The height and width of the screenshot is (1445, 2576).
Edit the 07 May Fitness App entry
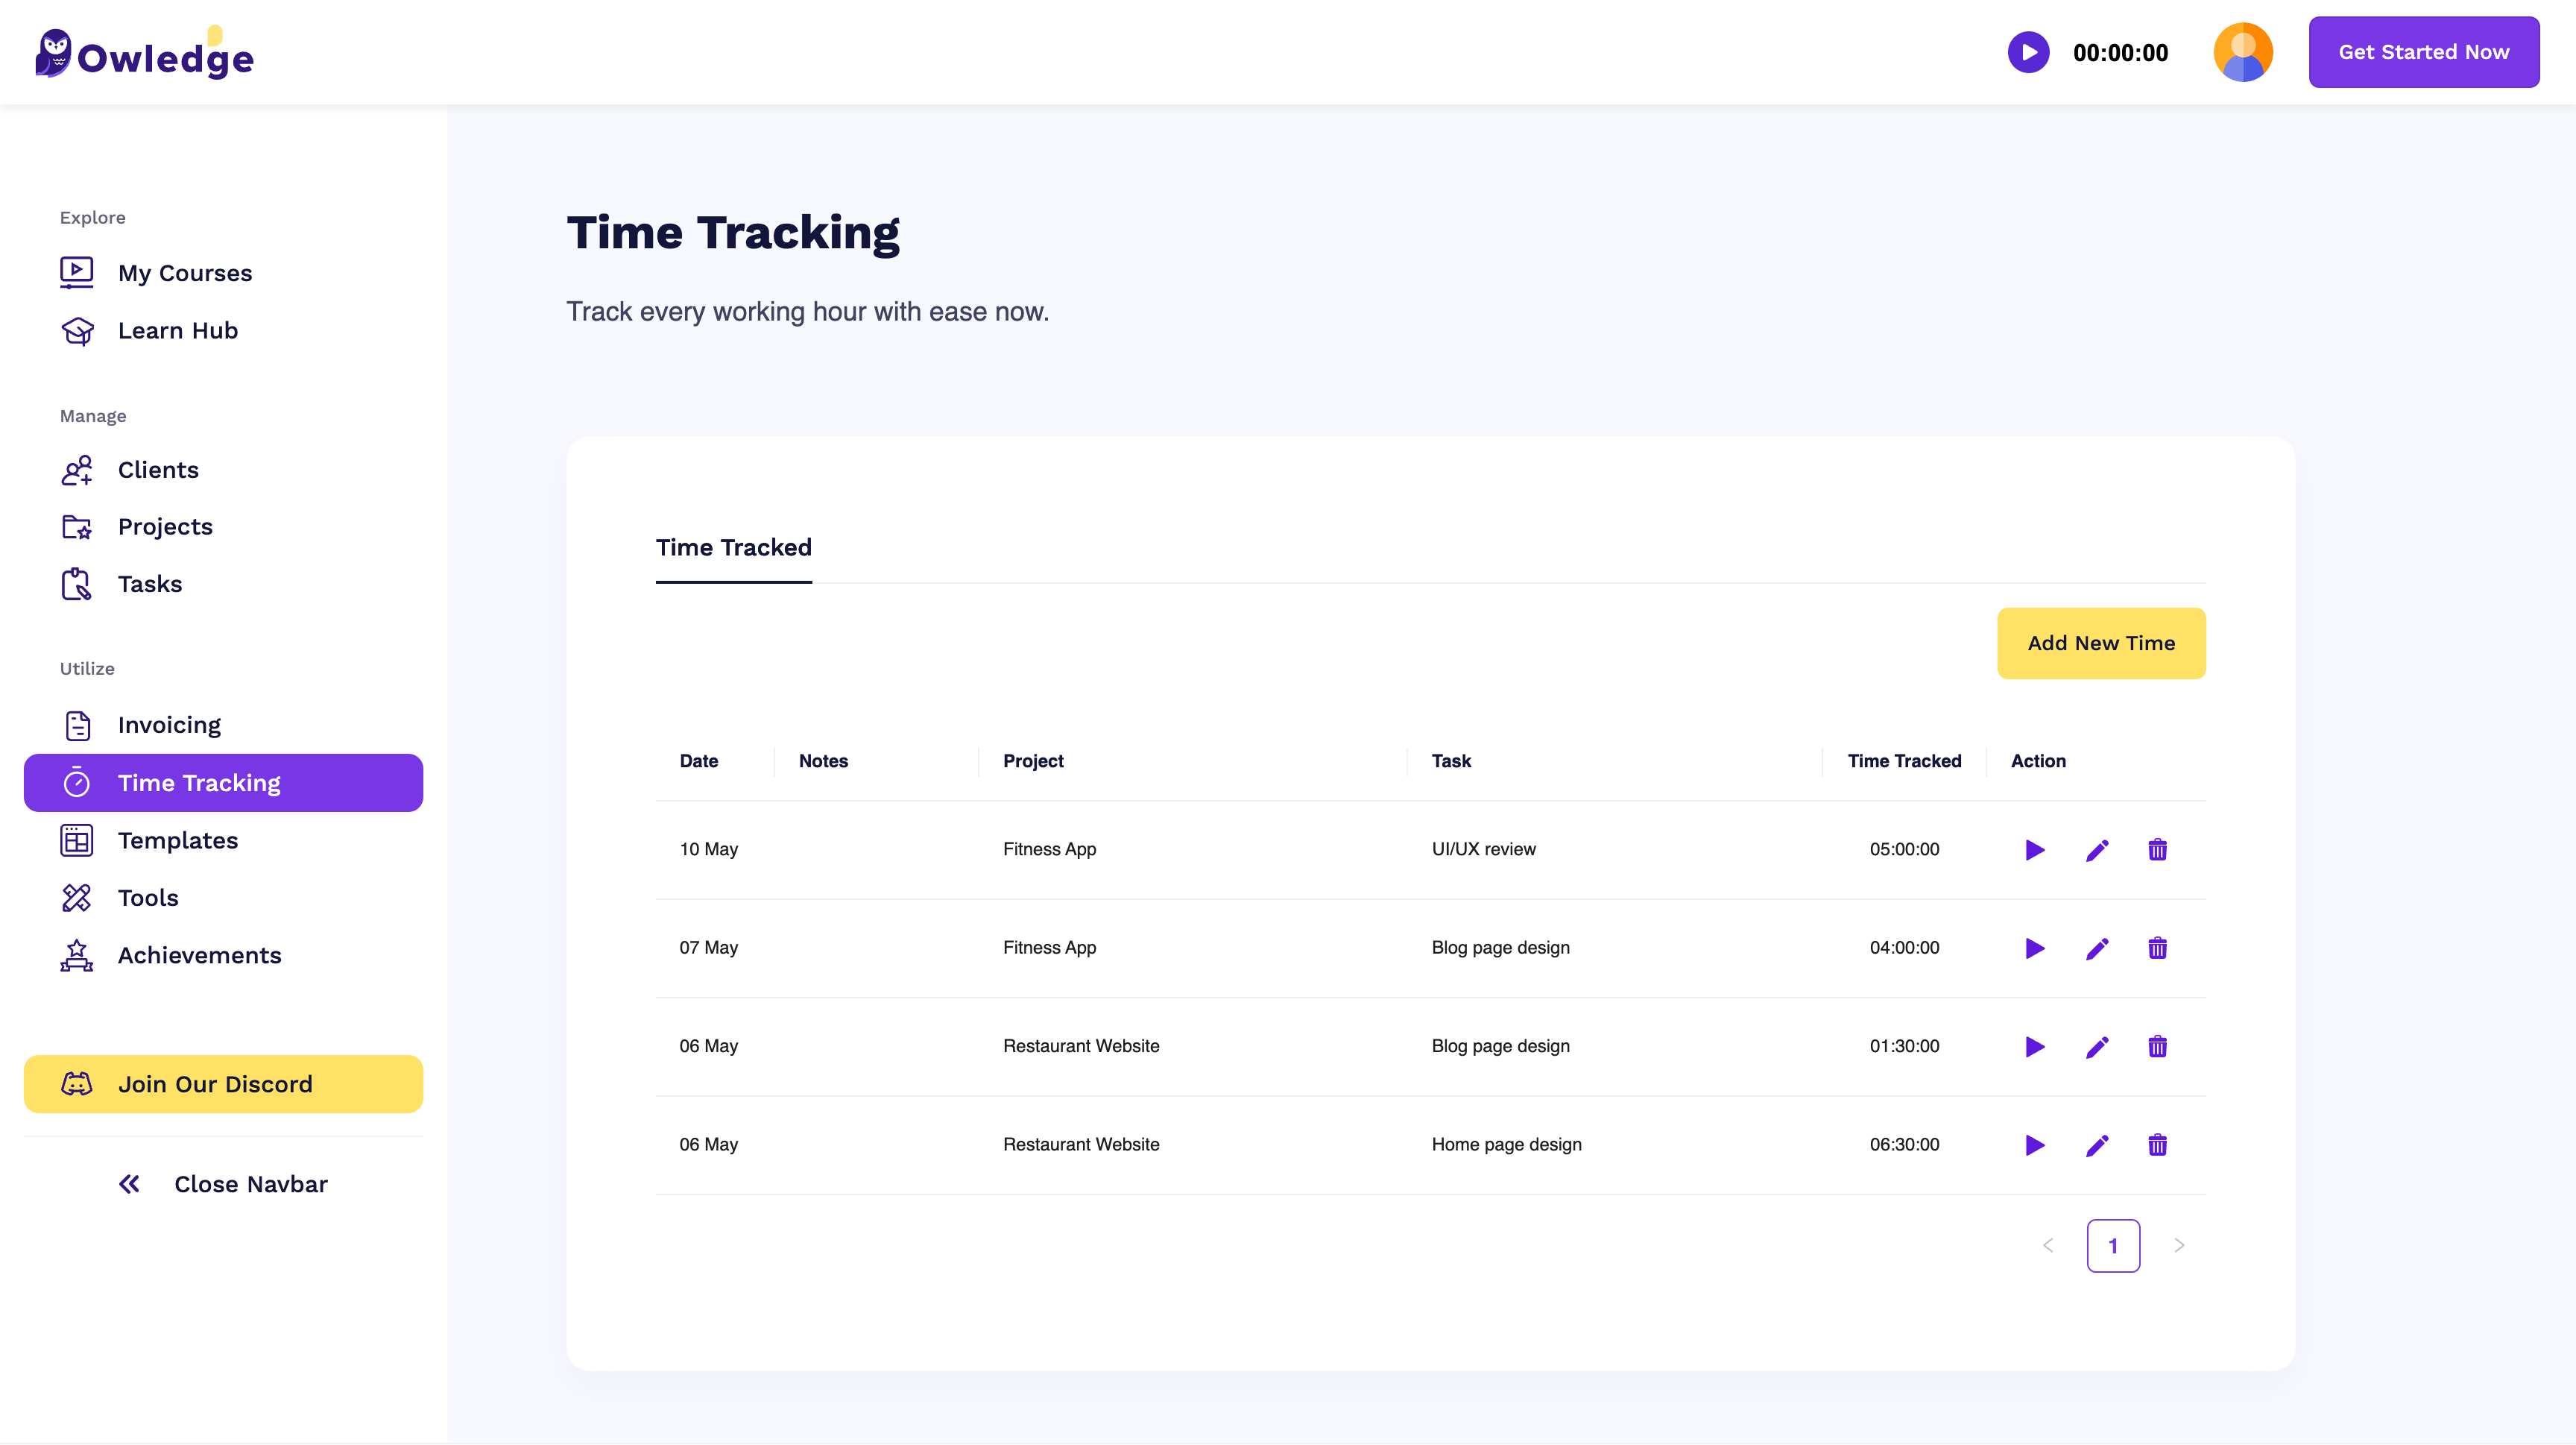pos(2097,948)
